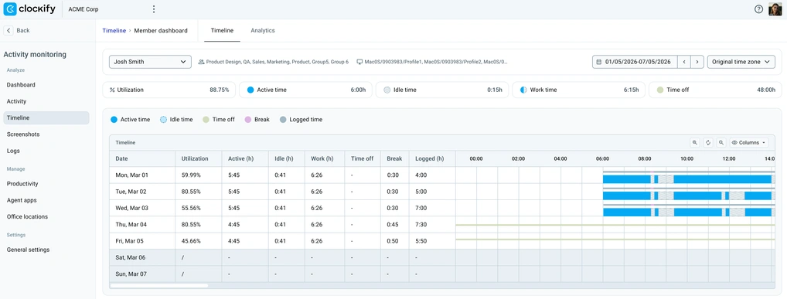787x299 pixels.
Task: Open Logs in the sidebar
Action: [14, 151]
